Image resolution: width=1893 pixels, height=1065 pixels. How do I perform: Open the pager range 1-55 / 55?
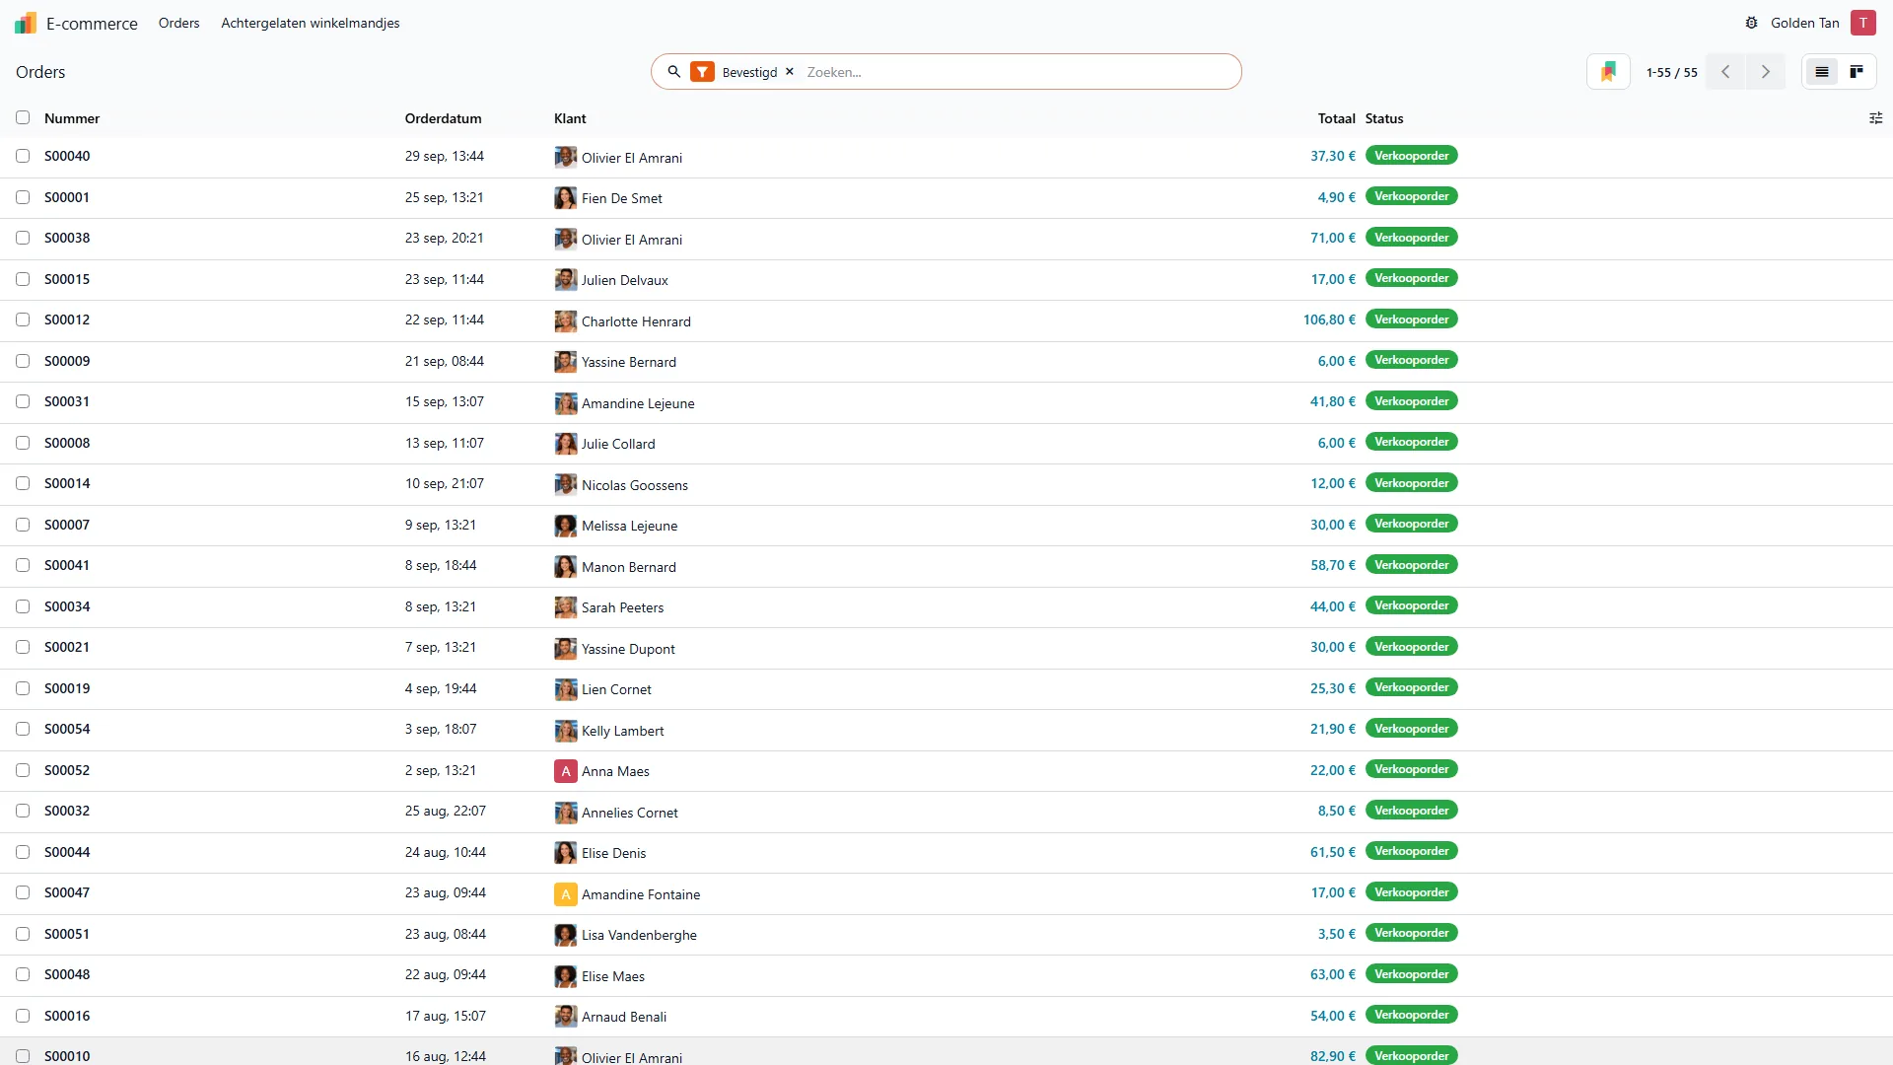coord(1671,72)
